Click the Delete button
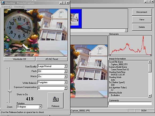 142,27
